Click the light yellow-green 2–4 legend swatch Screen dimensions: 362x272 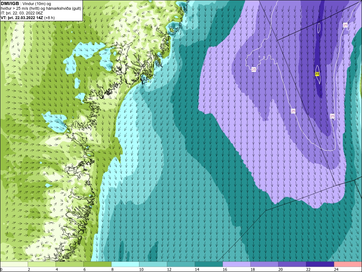point(42,264)
